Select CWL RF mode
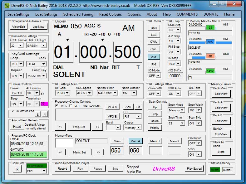This screenshot has height=184, width=246. click(154, 49)
